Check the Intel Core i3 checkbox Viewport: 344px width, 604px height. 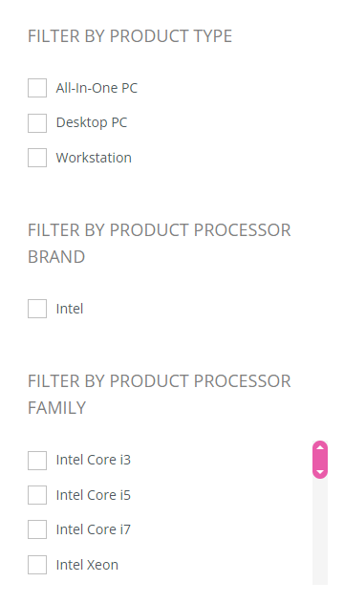37,461
